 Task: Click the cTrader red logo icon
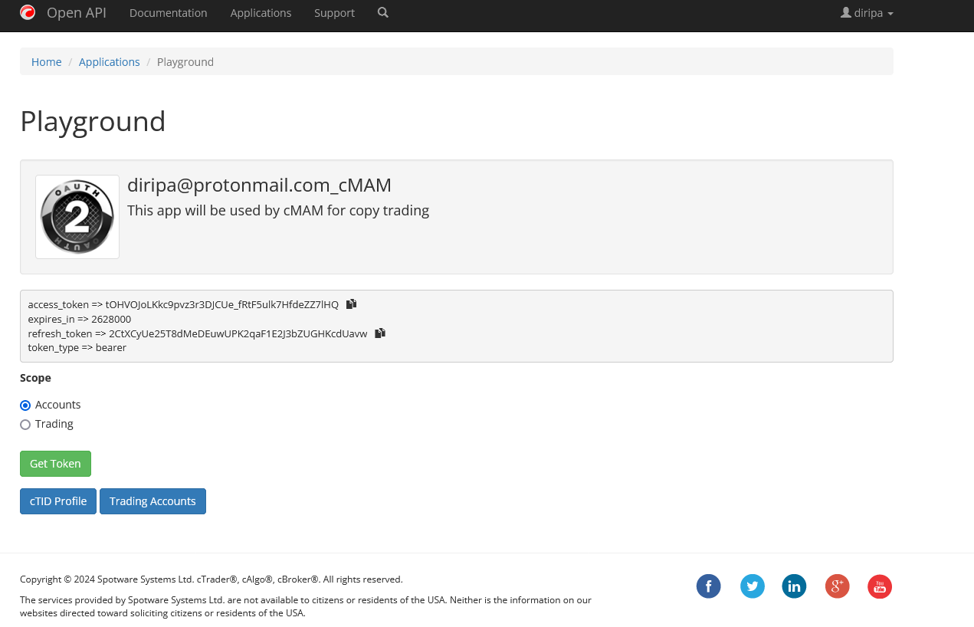(28, 12)
